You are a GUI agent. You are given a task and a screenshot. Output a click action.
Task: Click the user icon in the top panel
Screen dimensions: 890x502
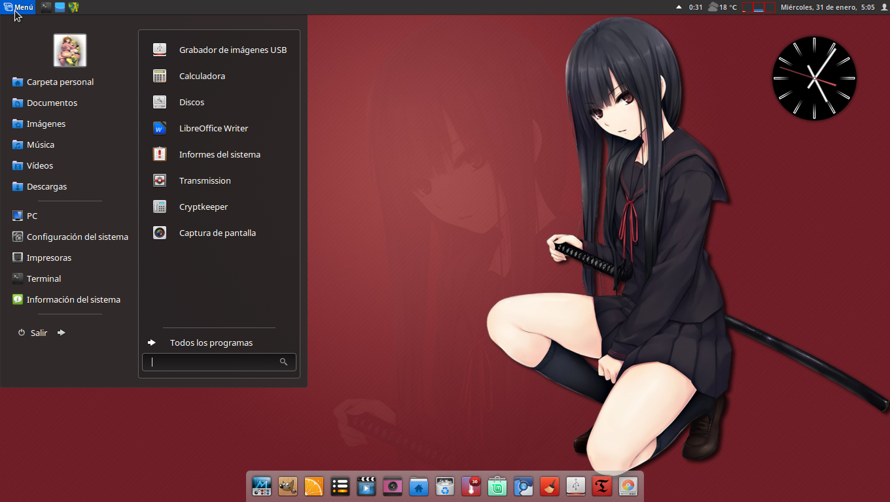click(883, 7)
